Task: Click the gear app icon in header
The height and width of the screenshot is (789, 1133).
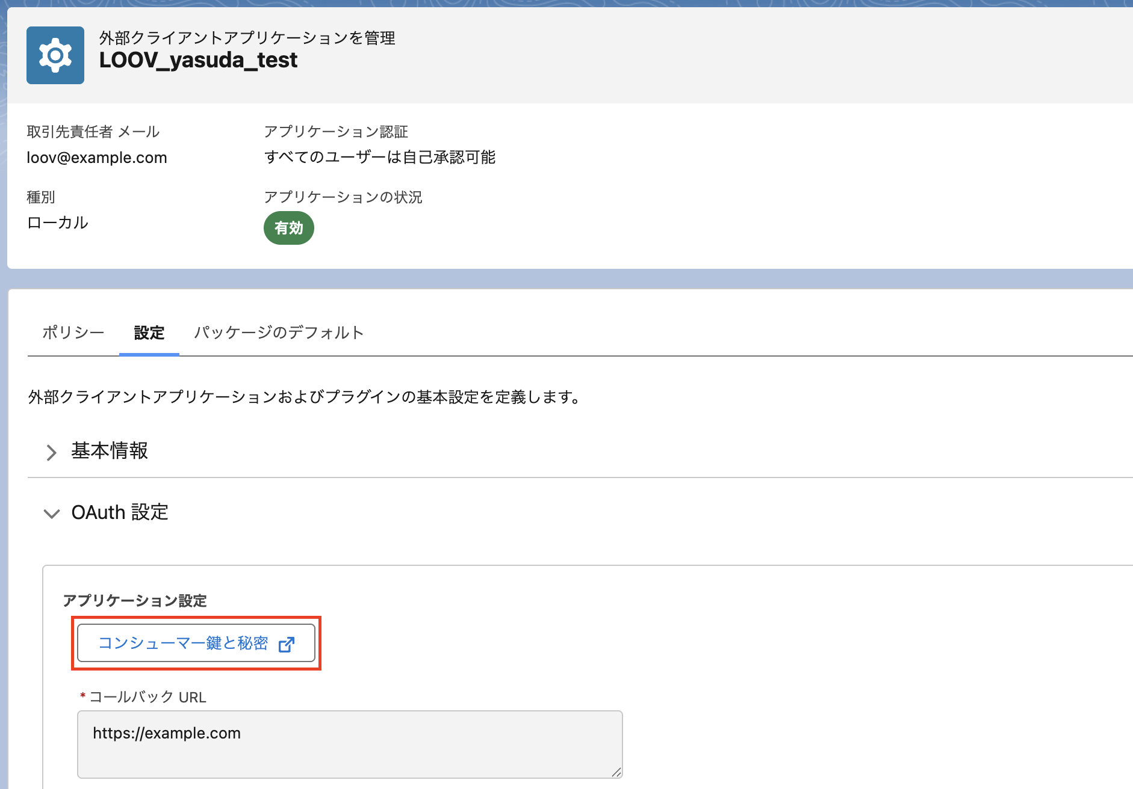Action: (55, 55)
